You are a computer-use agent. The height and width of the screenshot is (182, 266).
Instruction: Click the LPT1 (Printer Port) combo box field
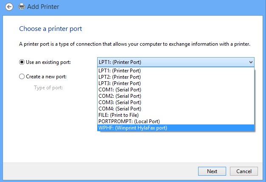[x=176, y=62]
